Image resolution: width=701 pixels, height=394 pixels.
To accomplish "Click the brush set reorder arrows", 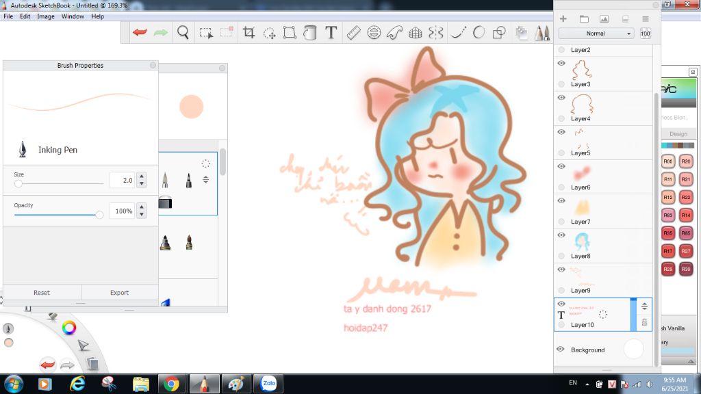I will [x=205, y=180].
